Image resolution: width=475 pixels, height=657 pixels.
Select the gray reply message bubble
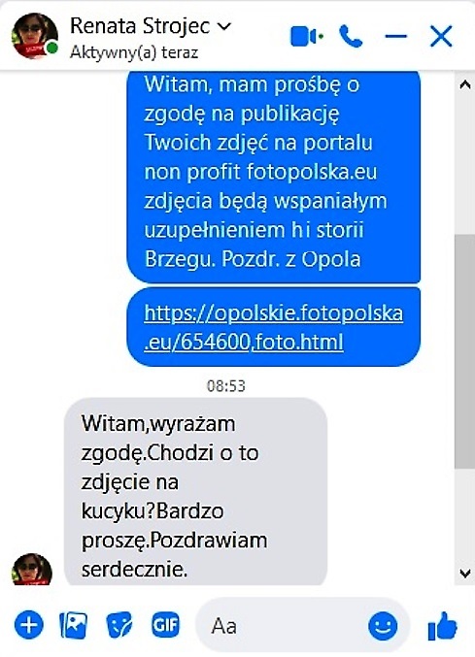coord(196,491)
